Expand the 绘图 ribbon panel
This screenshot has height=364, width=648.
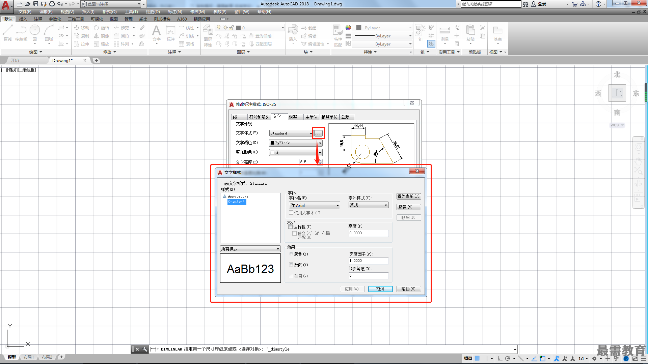click(x=35, y=52)
